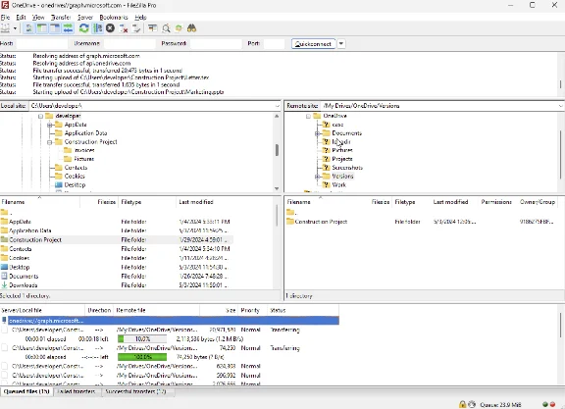
Task: Click the question-mark folder icon for Projects
Action: (x=326, y=159)
